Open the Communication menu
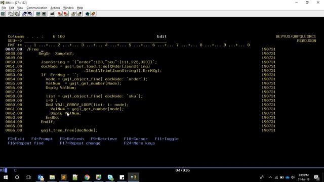Image resolution: width=324 pixels, height=182 pixels. pos(37,8)
